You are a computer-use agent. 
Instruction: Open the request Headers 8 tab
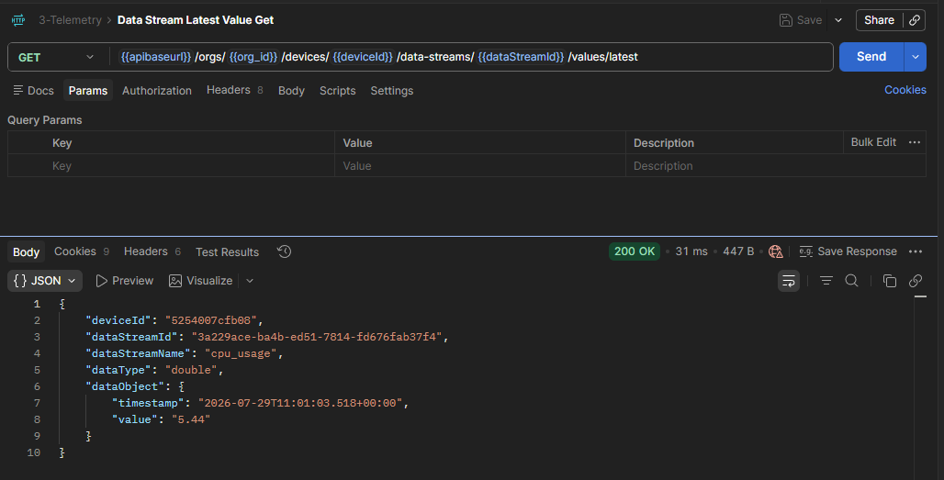tap(235, 90)
